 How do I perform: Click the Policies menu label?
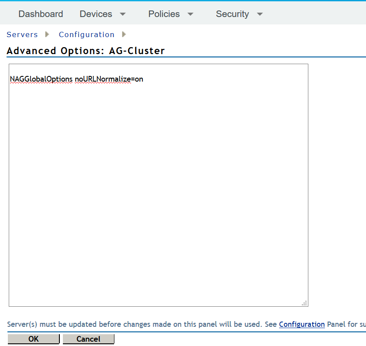(164, 14)
